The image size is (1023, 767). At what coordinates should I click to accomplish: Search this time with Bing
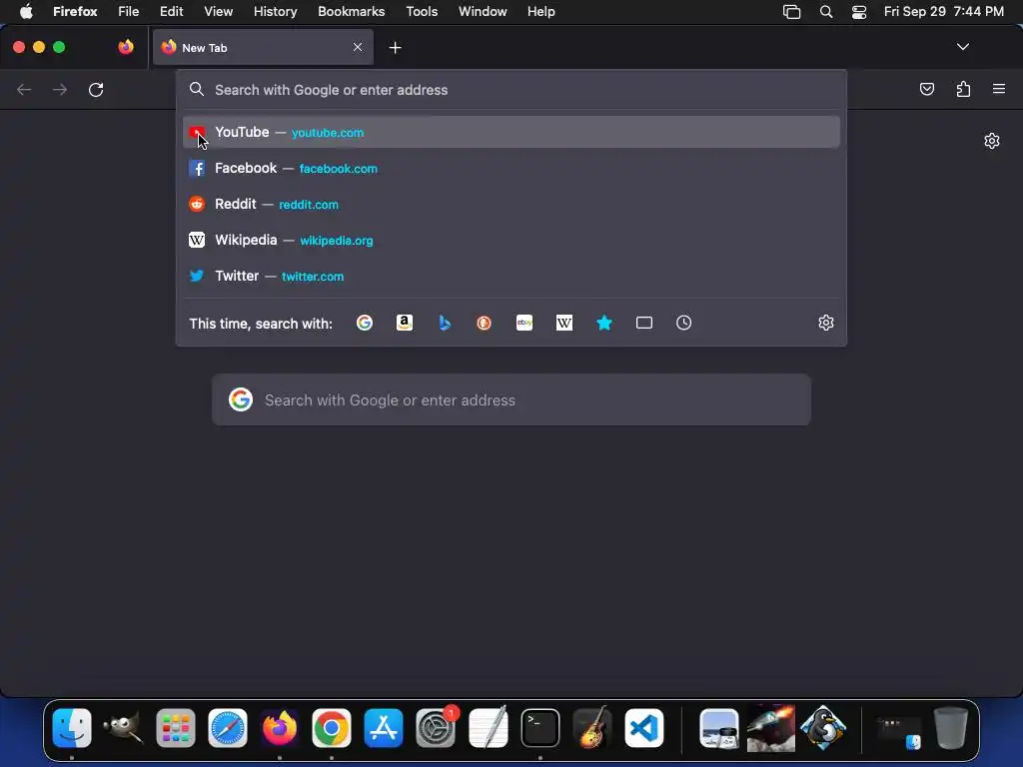pos(445,323)
